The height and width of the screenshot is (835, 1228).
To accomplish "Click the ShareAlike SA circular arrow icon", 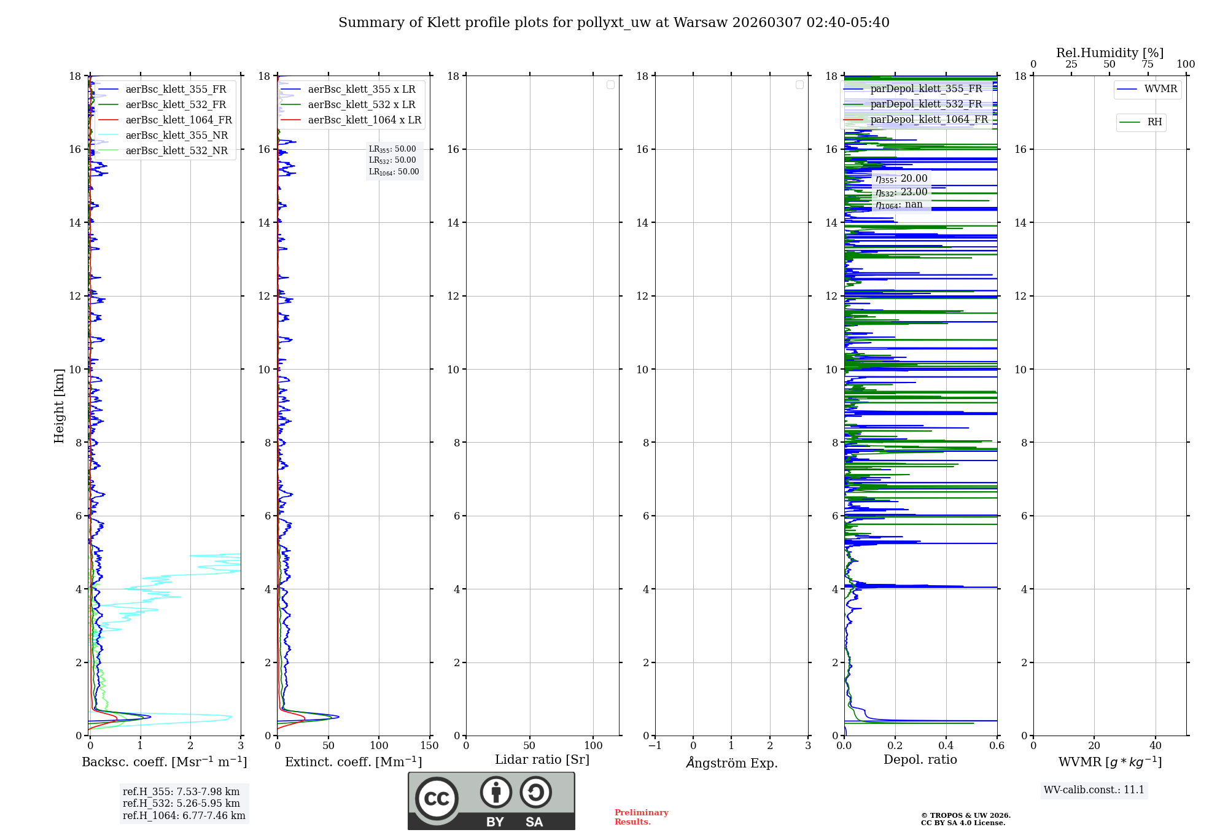I will tap(535, 792).
